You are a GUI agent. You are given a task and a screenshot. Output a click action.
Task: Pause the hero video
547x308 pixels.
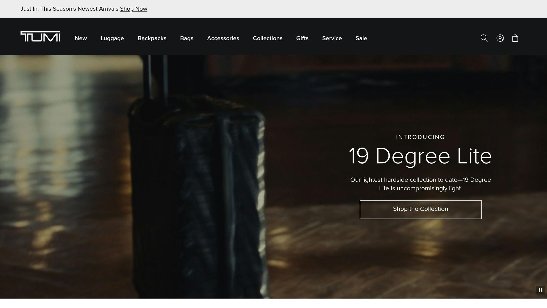point(540,290)
